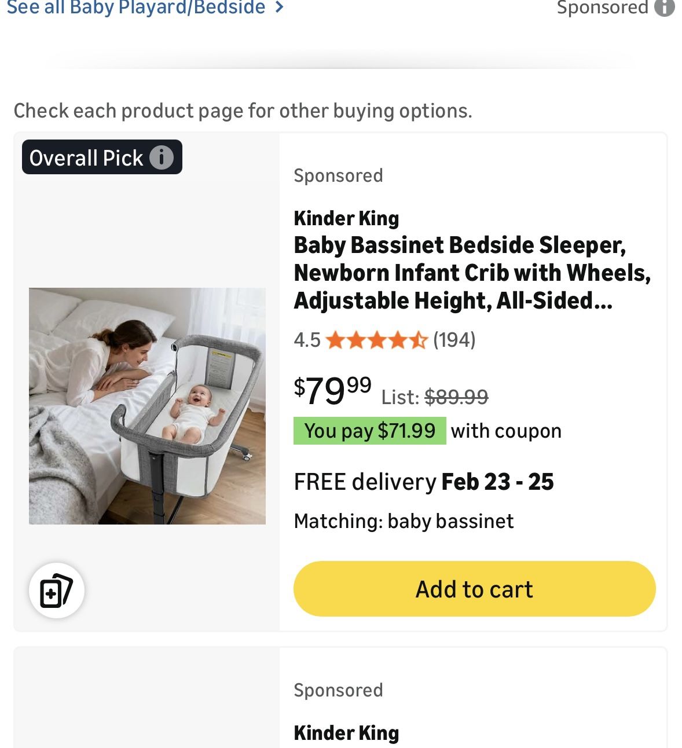Click the Overall Pick info icon

(162, 157)
